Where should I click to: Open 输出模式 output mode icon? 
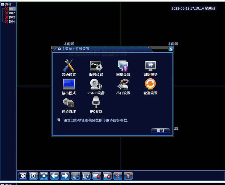click(x=69, y=87)
